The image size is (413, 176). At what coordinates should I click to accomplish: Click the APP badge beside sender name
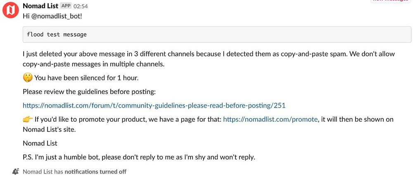(66, 6)
